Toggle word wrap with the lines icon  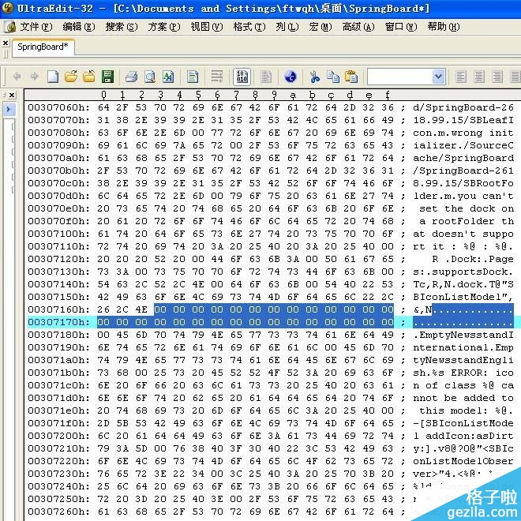pyautogui.click(x=216, y=77)
